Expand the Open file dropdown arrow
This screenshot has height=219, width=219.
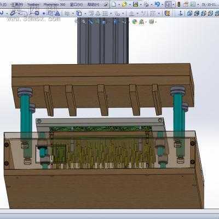click(x=130, y=4)
